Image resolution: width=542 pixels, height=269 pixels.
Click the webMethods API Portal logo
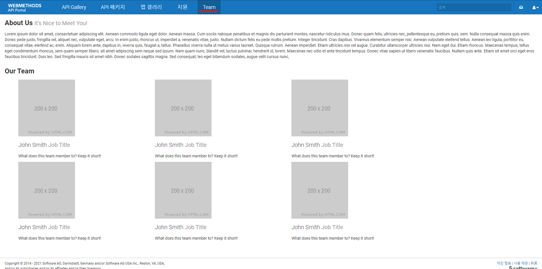pos(24,7)
